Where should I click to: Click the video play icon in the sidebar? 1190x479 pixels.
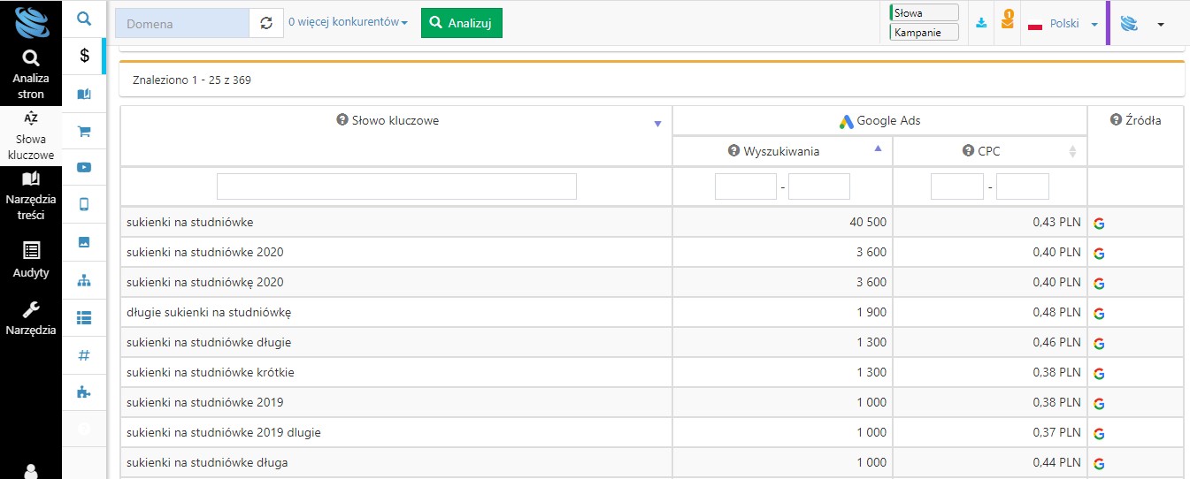click(84, 167)
